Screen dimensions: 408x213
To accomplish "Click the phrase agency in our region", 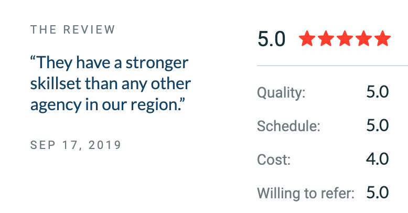I will (105, 105).
